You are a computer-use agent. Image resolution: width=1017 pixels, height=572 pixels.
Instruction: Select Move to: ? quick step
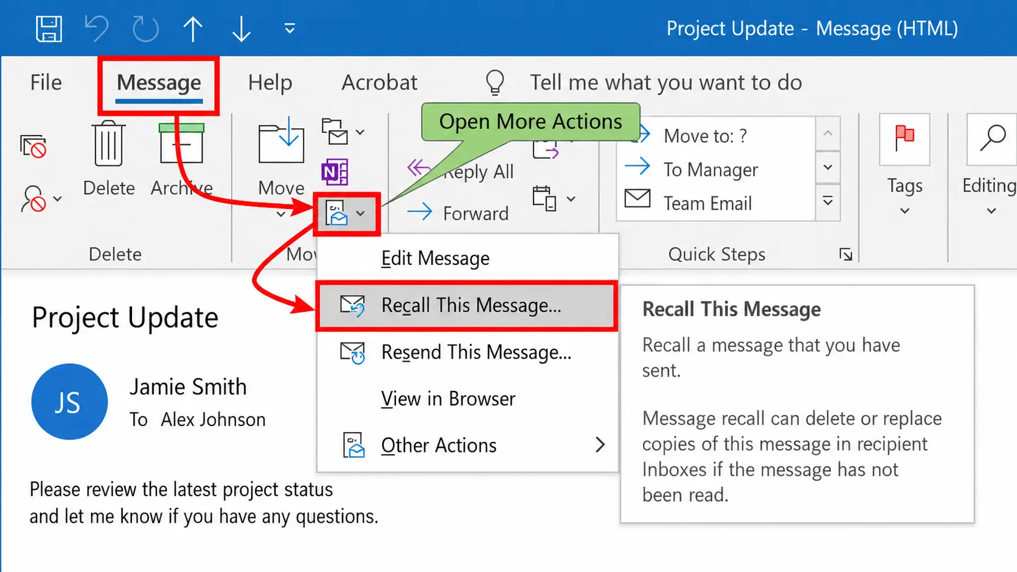(717, 136)
